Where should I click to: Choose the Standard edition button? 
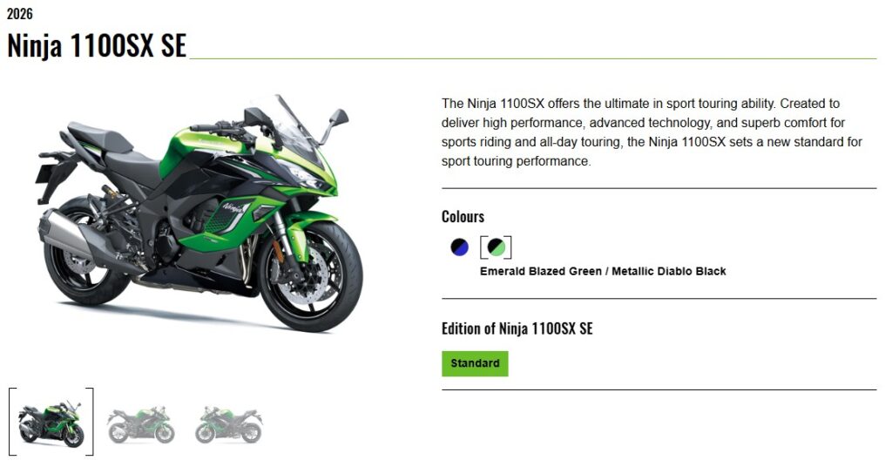[475, 363]
